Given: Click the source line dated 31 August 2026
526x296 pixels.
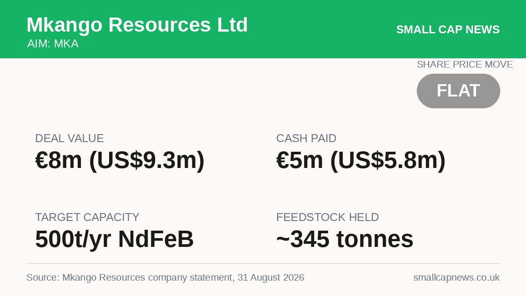Looking at the screenshot, I should click(165, 278).
